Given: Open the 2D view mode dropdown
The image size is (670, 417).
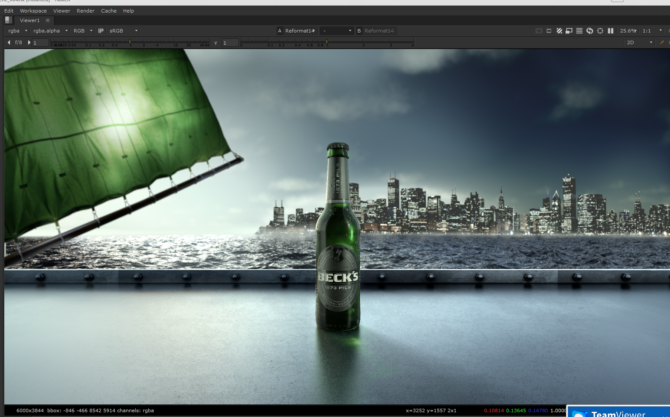Looking at the screenshot, I should 640,42.
